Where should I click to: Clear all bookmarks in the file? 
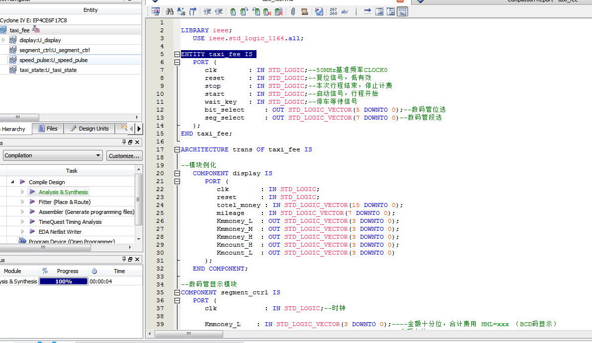(279, 12)
